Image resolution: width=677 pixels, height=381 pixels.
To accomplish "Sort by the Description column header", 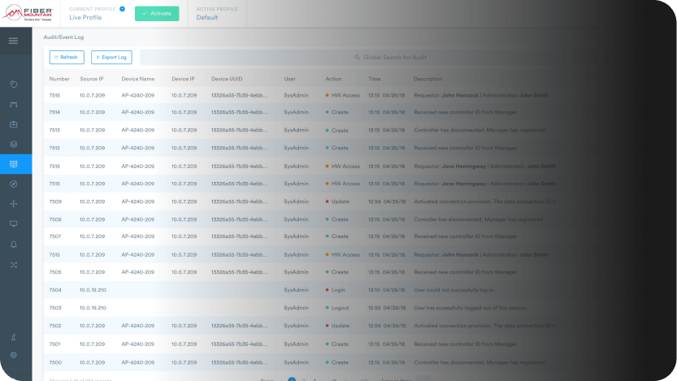I will point(427,79).
